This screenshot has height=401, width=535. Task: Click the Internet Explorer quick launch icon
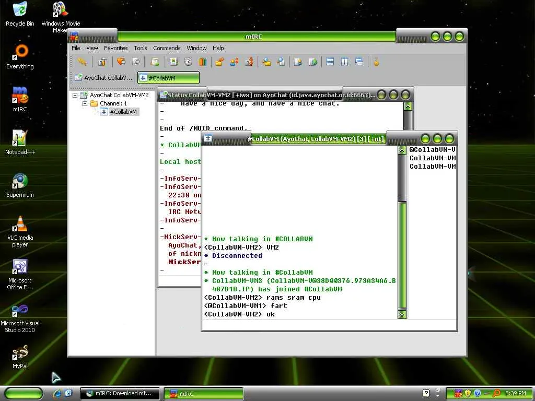pos(57,393)
